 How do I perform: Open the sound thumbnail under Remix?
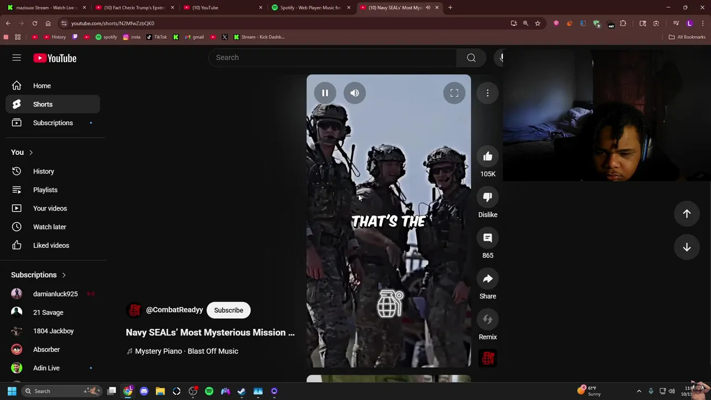[x=488, y=358]
